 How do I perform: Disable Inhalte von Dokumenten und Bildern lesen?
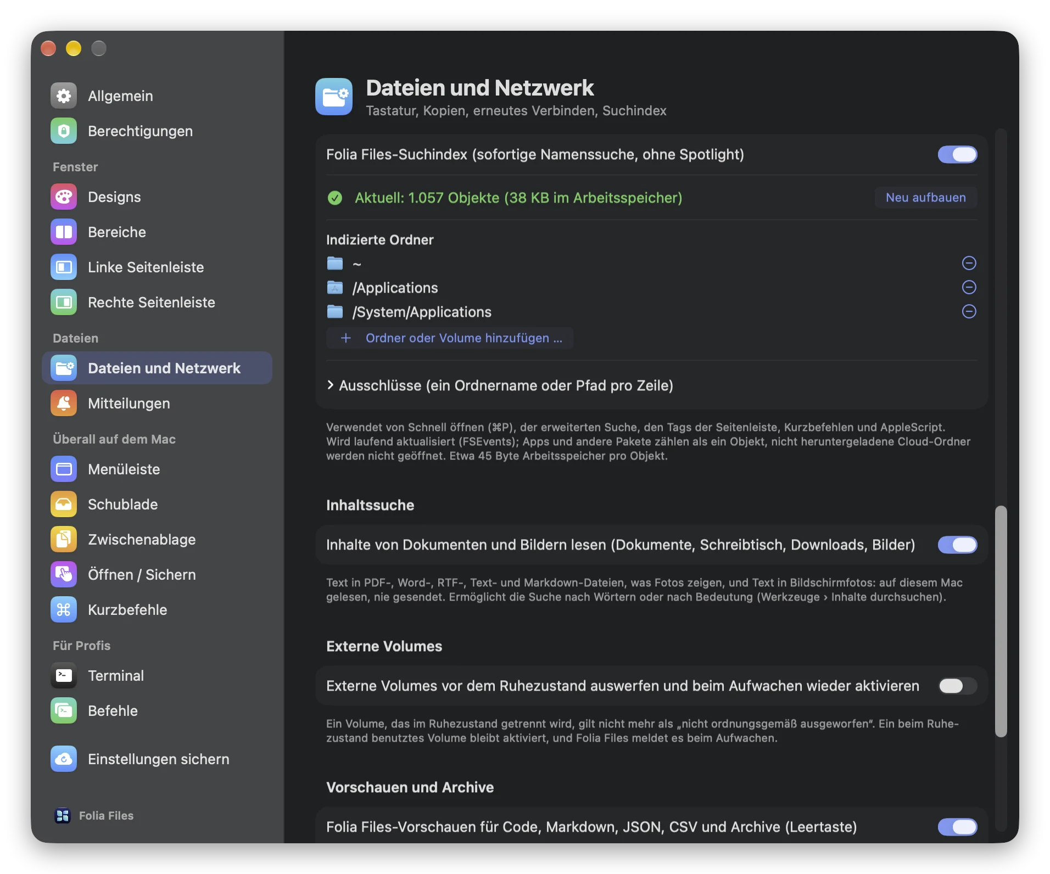click(957, 545)
